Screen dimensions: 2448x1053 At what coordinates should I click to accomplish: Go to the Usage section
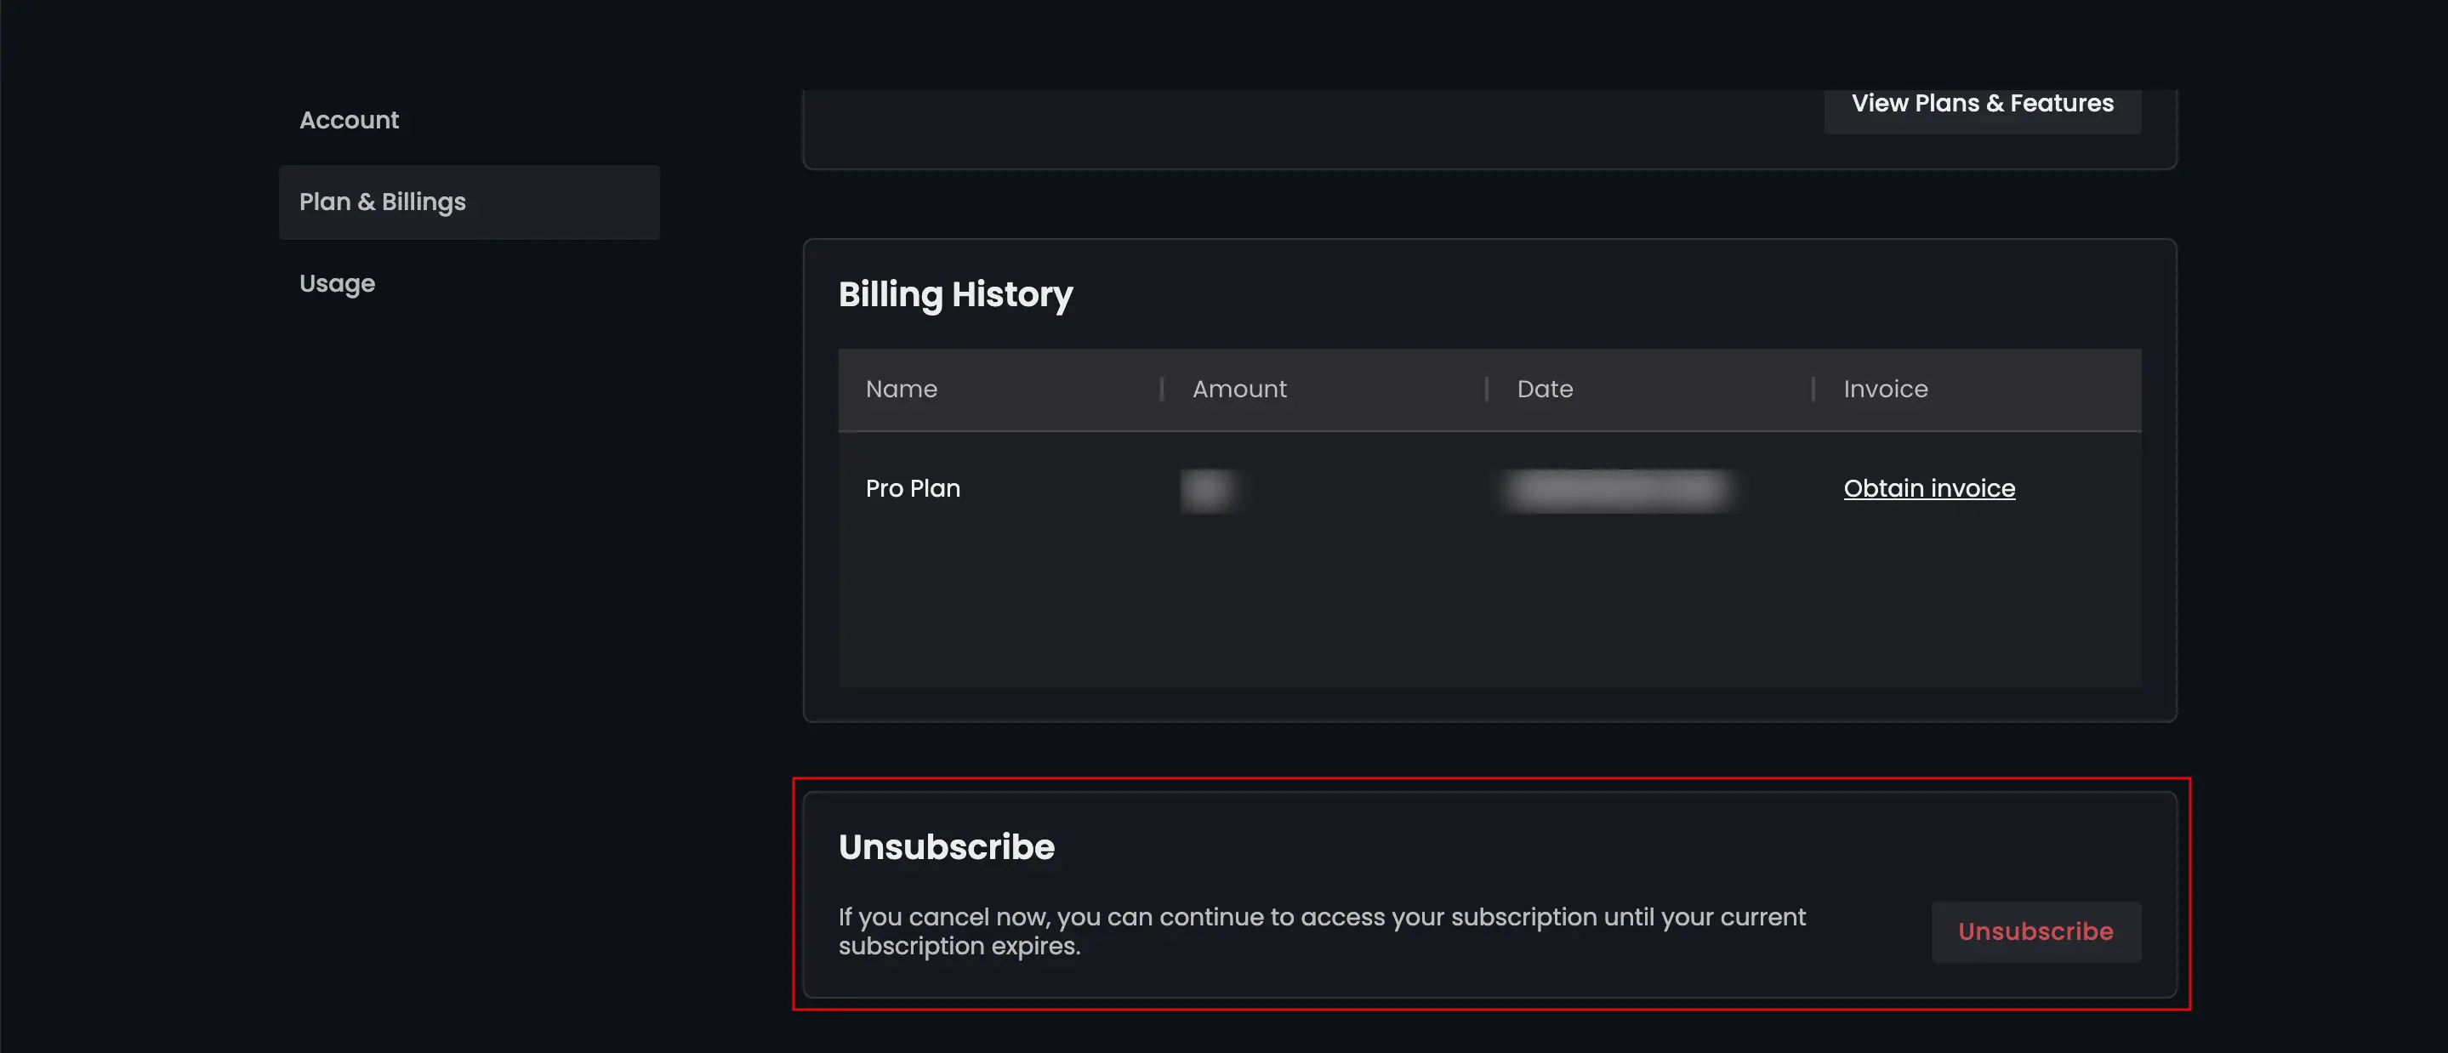(x=338, y=284)
